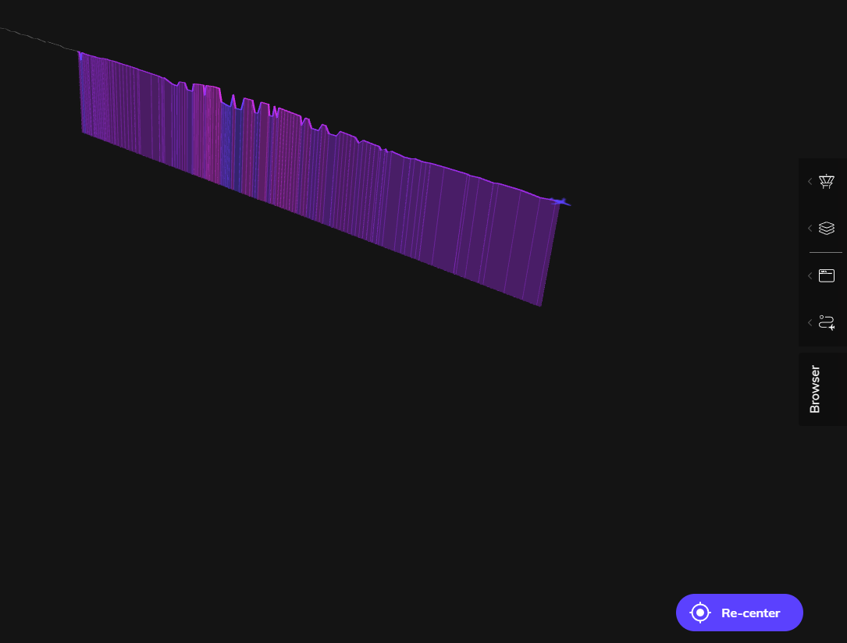Click the blue segment of the flight trail
The image size is (847, 643).
pyautogui.click(x=227, y=144)
